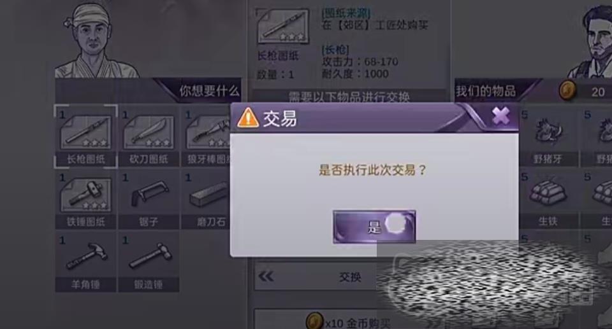
Task: Open the 我们的物品 tab header
Action: [x=486, y=91]
